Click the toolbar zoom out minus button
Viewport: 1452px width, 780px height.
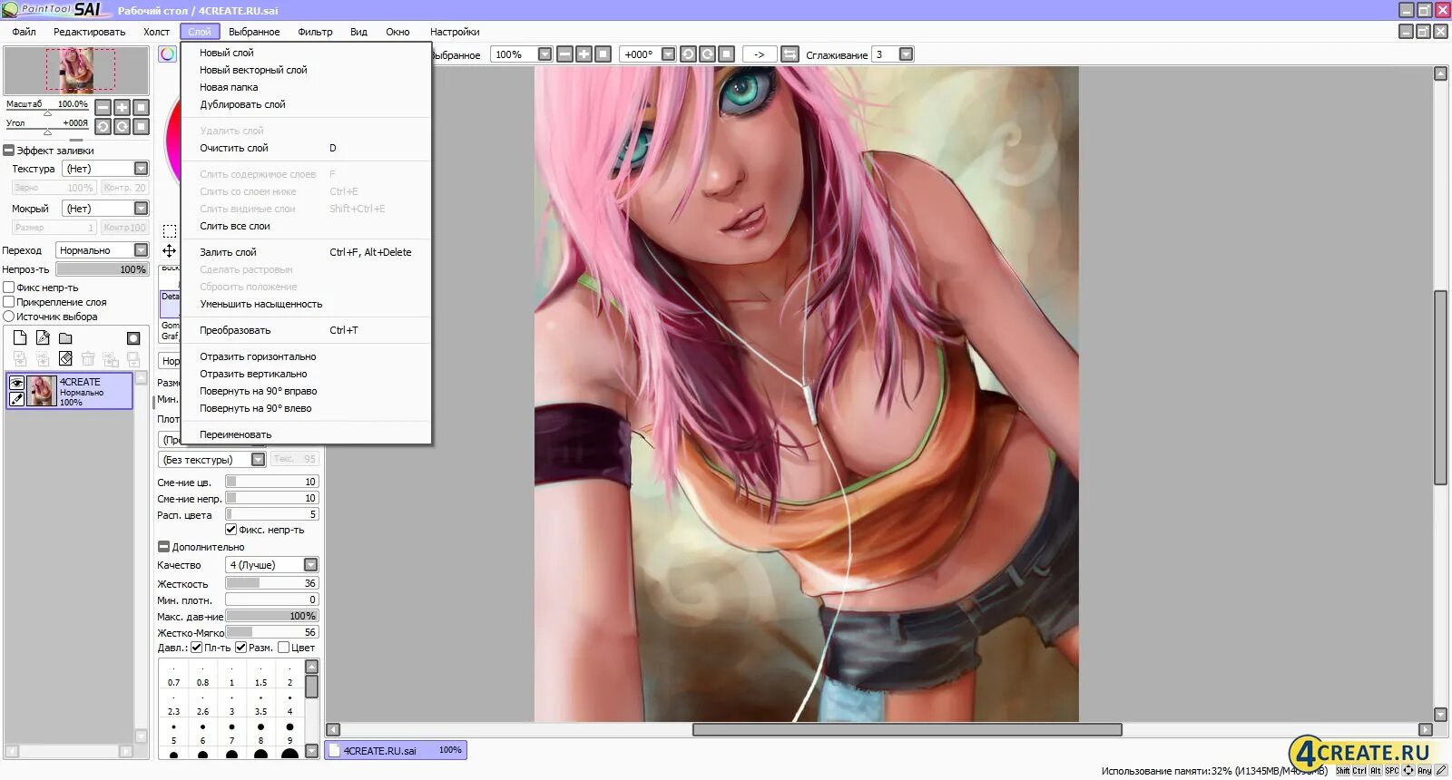coord(565,54)
